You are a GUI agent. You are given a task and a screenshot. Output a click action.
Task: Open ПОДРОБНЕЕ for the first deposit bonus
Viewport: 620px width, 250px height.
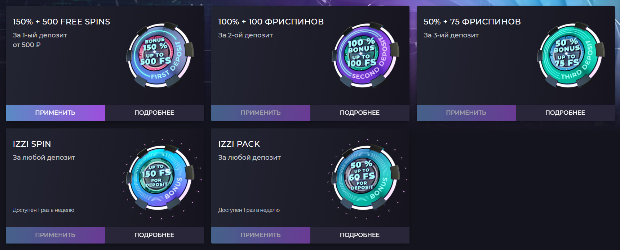pyautogui.click(x=154, y=113)
